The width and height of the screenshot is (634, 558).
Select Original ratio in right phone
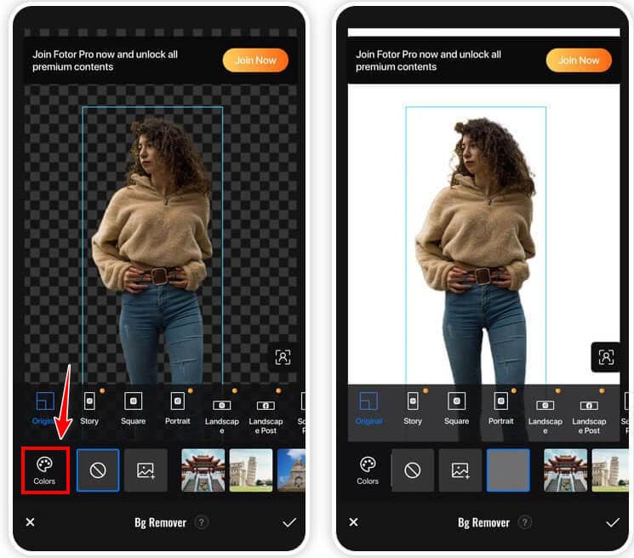(x=368, y=408)
